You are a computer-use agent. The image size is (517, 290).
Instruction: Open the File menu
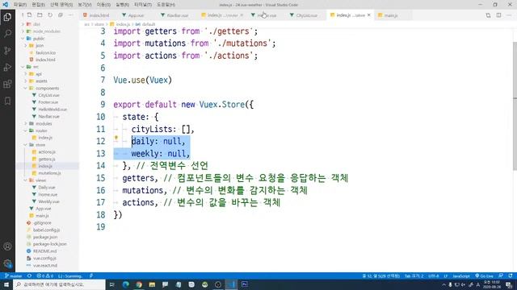20,5
